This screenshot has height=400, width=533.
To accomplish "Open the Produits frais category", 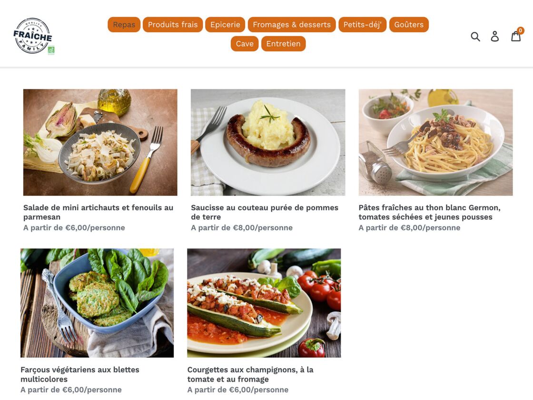I will [173, 25].
